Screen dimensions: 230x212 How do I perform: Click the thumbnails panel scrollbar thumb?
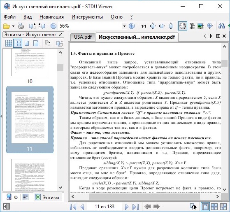[x=60, y=68]
